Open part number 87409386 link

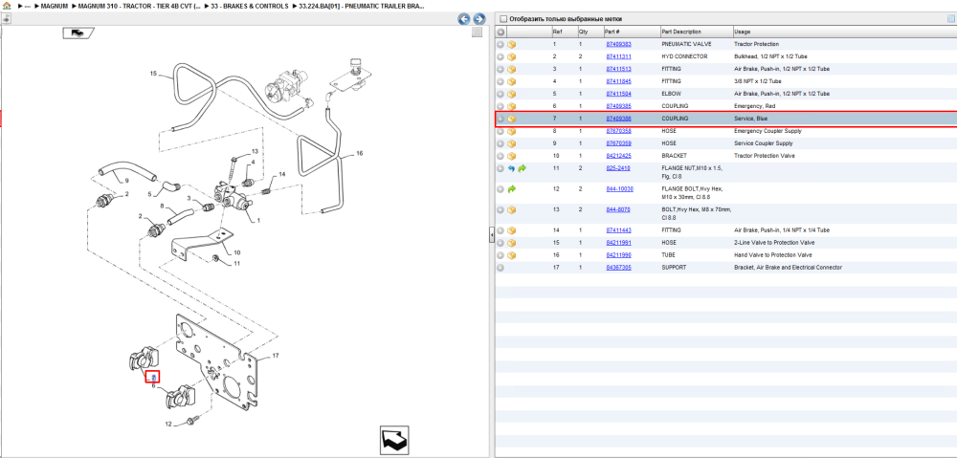[x=618, y=119]
